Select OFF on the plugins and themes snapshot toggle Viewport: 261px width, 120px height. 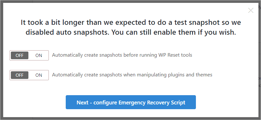(x=20, y=75)
